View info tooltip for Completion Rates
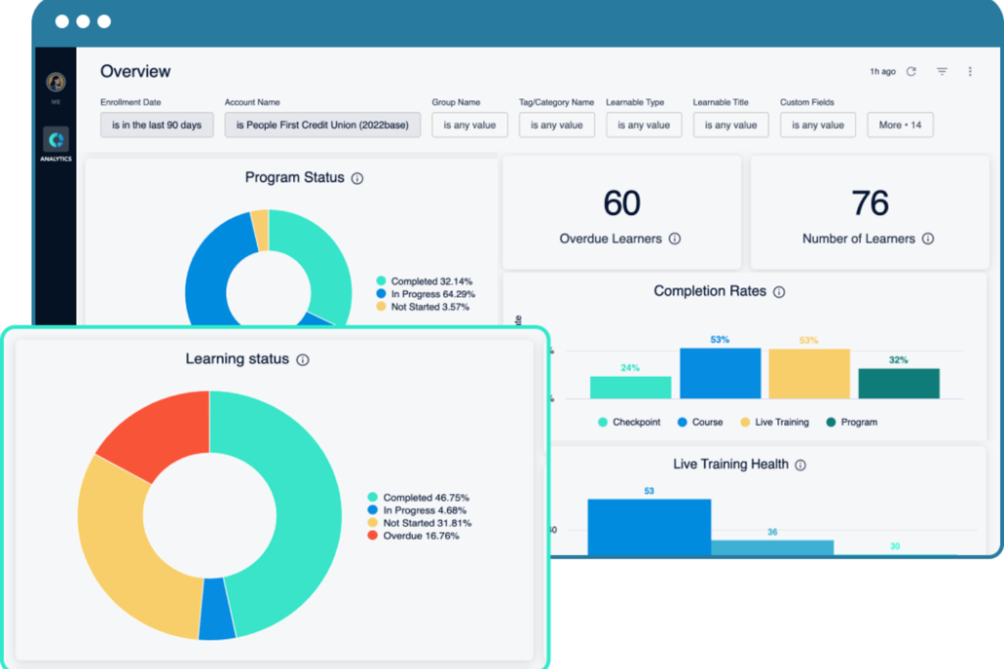Screen dimensions: 1004x669 pos(779,292)
